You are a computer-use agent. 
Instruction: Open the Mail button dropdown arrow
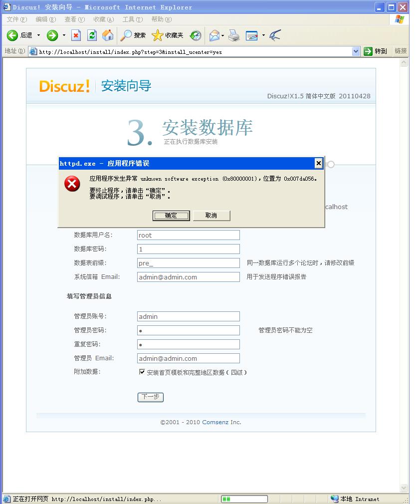(222, 35)
